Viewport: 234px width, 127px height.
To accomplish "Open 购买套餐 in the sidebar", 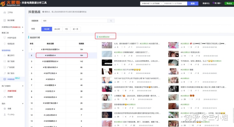I will 11,20.
